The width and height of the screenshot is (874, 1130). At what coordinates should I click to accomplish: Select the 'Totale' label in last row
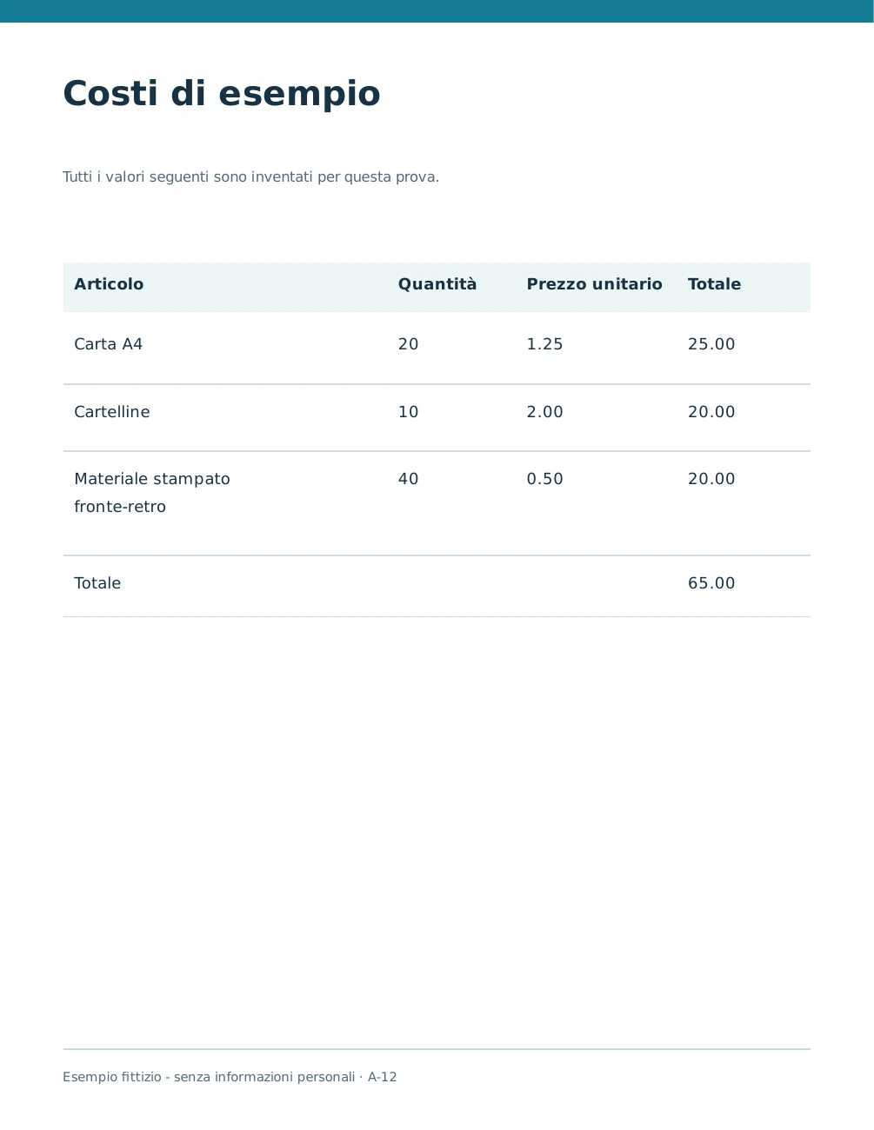tap(97, 583)
